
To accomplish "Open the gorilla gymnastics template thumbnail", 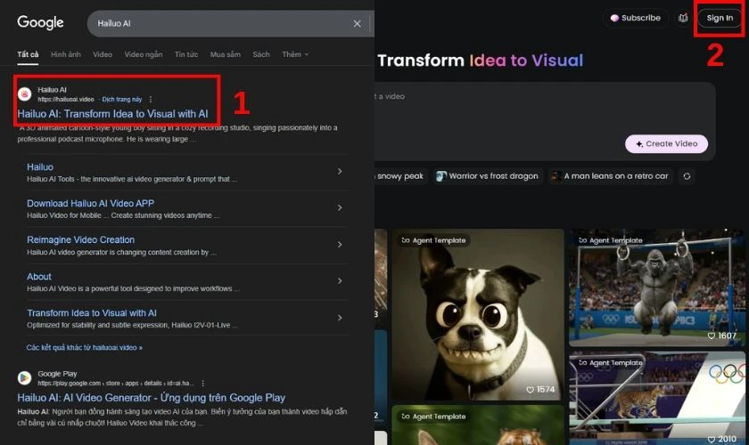I will (x=656, y=288).
